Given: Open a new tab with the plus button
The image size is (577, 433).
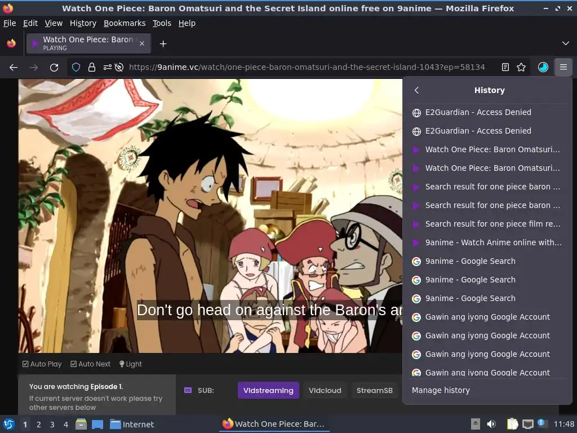Looking at the screenshot, I should [x=163, y=44].
